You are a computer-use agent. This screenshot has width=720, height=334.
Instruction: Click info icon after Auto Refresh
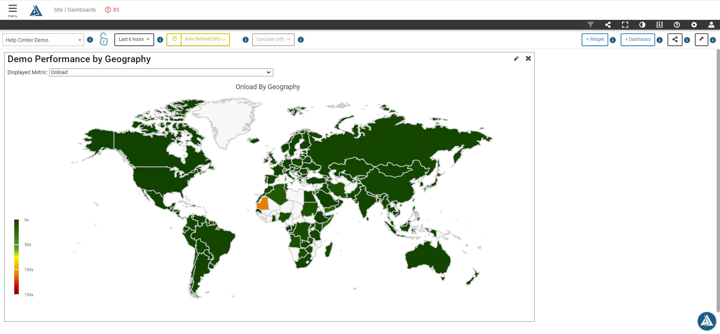[246, 40]
